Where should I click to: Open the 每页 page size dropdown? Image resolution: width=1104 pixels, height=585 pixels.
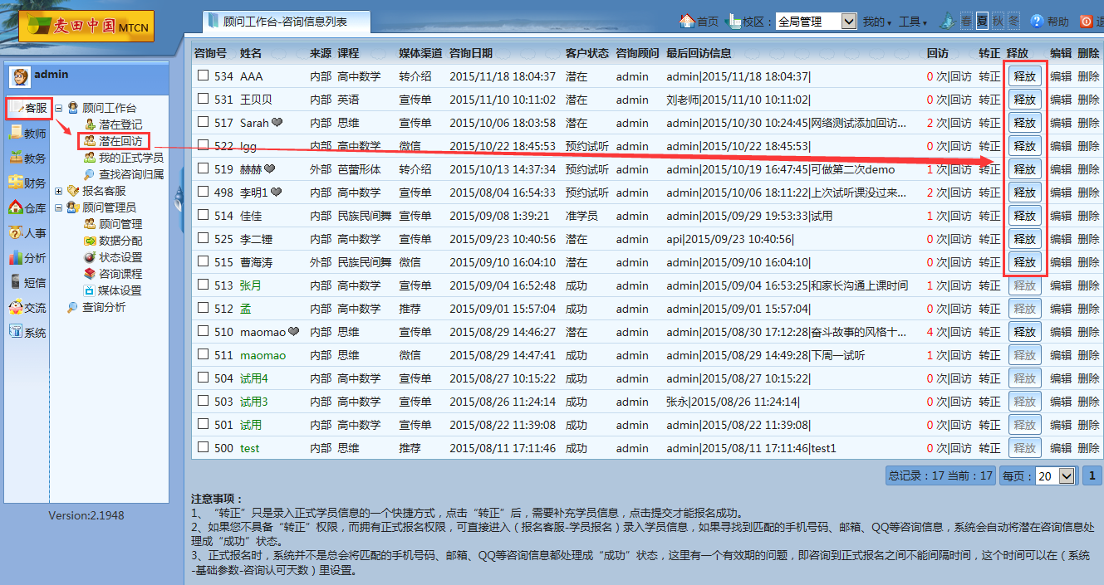tap(1055, 476)
